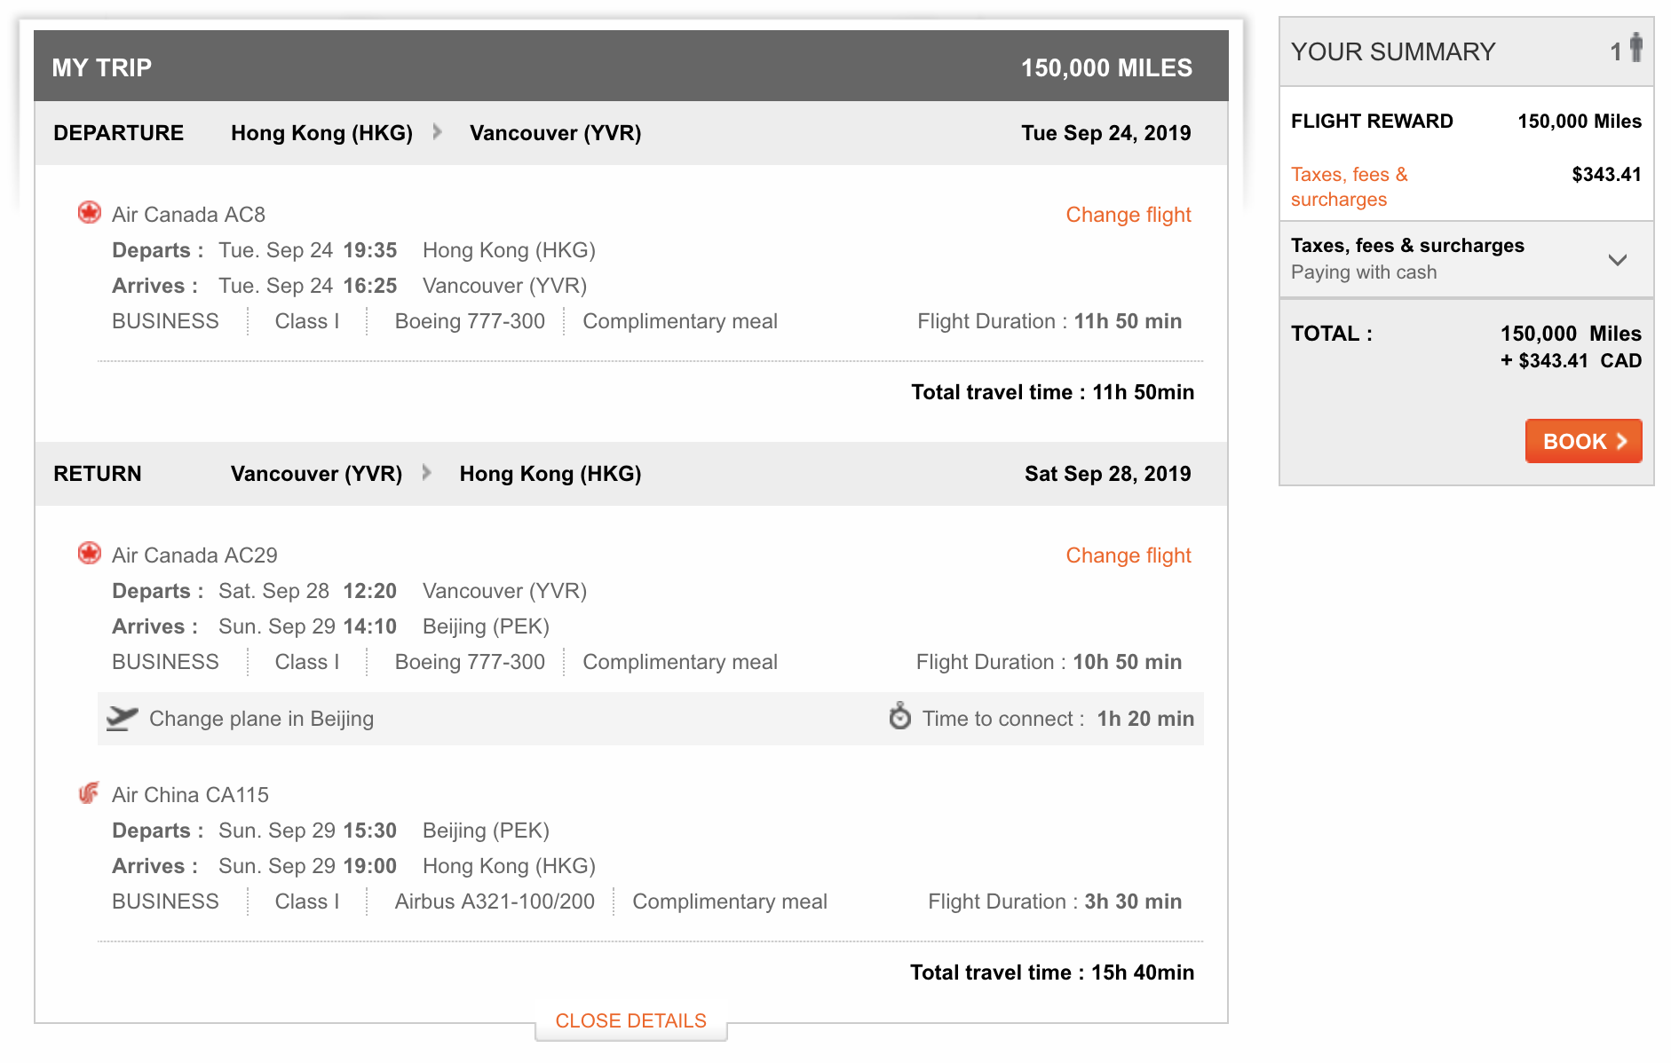1671x1063 pixels.
Task: Click the Air Canada logo beside AC8
Action: 89,213
